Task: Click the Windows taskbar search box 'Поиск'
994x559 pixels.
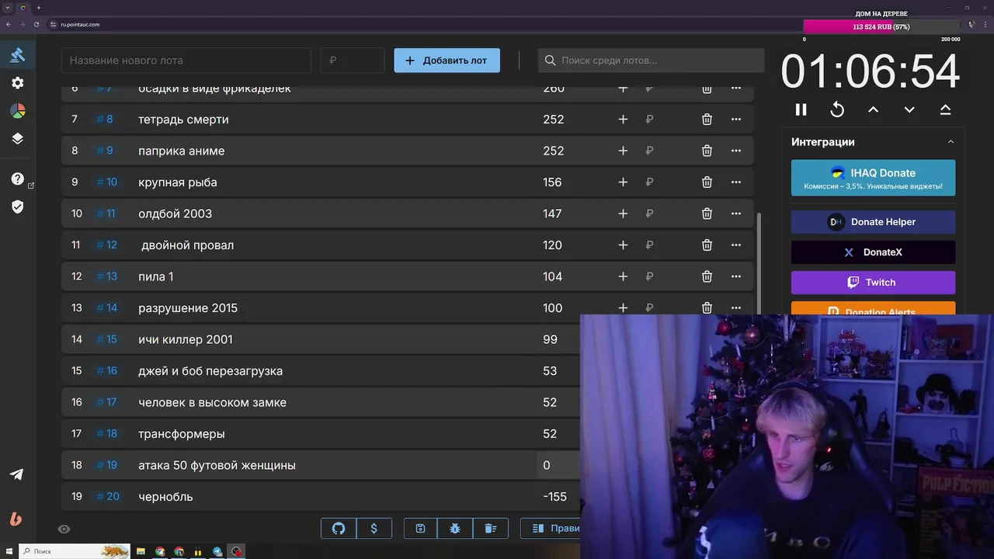Action: point(74,551)
